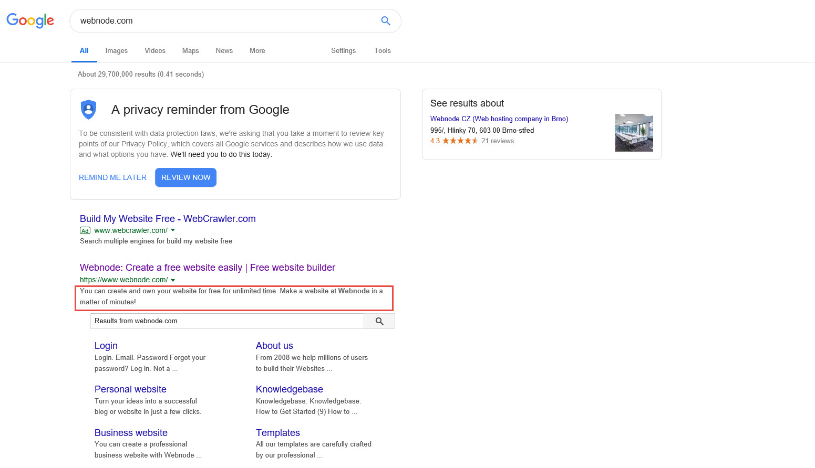Image resolution: width=815 pixels, height=468 pixels.
Task: Open the Tools options
Action: point(383,50)
